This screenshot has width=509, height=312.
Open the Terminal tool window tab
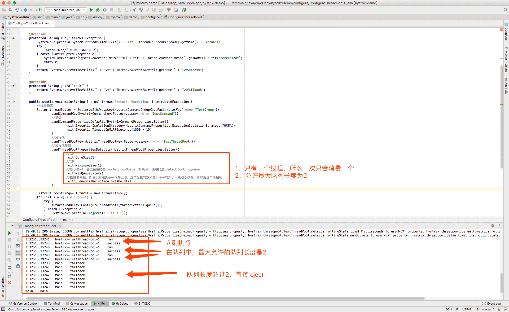pos(52,304)
